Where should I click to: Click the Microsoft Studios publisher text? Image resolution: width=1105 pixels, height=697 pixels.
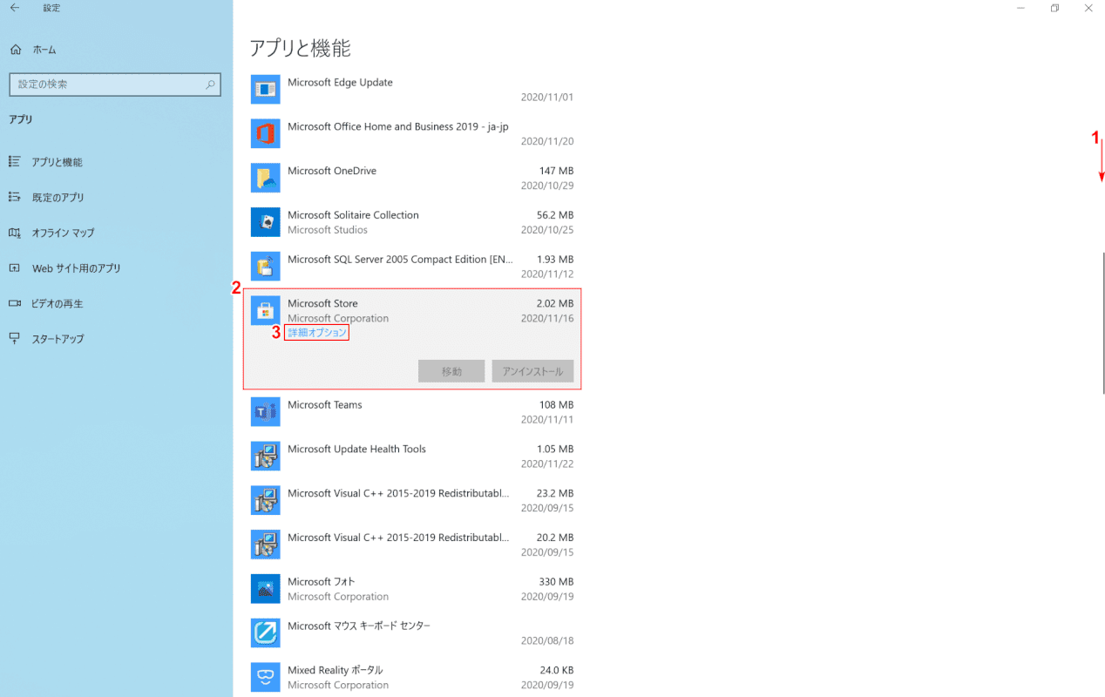click(328, 230)
